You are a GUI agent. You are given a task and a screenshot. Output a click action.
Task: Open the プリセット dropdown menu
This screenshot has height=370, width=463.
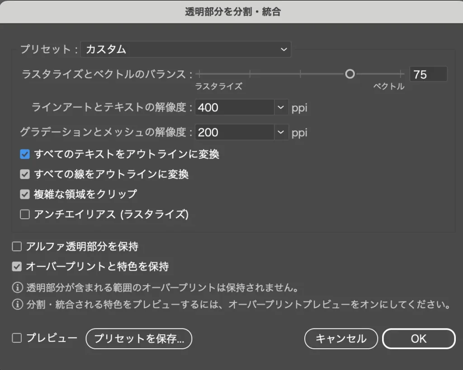(185, 49)
